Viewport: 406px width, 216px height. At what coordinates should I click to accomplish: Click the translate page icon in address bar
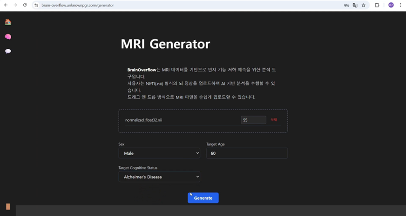(x=355, y=5)
